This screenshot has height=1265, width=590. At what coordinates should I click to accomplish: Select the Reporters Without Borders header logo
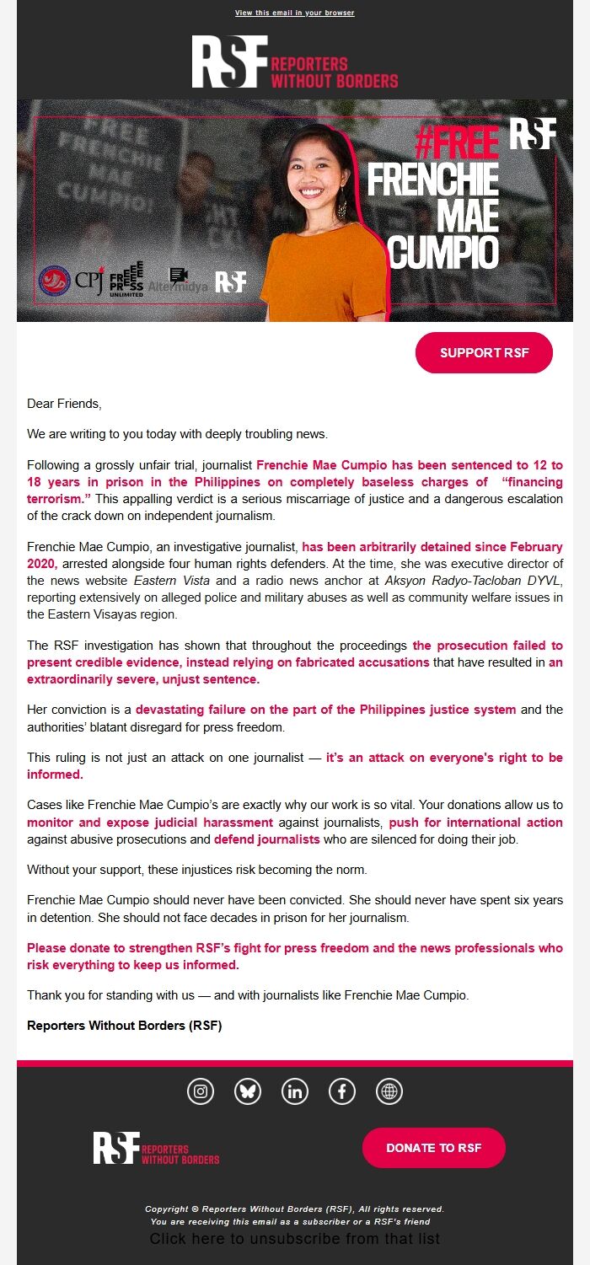(x=295, y=63)
